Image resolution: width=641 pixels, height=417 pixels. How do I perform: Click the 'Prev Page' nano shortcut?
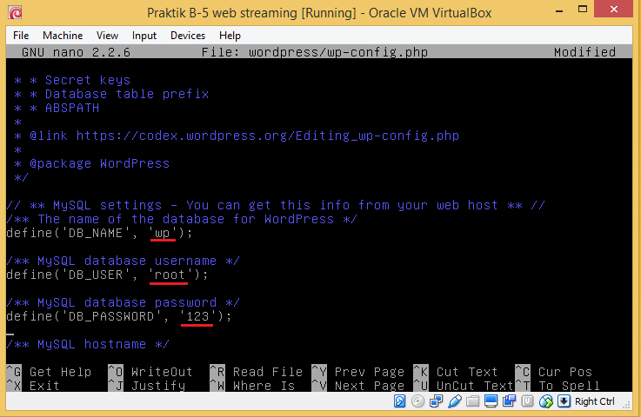point(358,372)
